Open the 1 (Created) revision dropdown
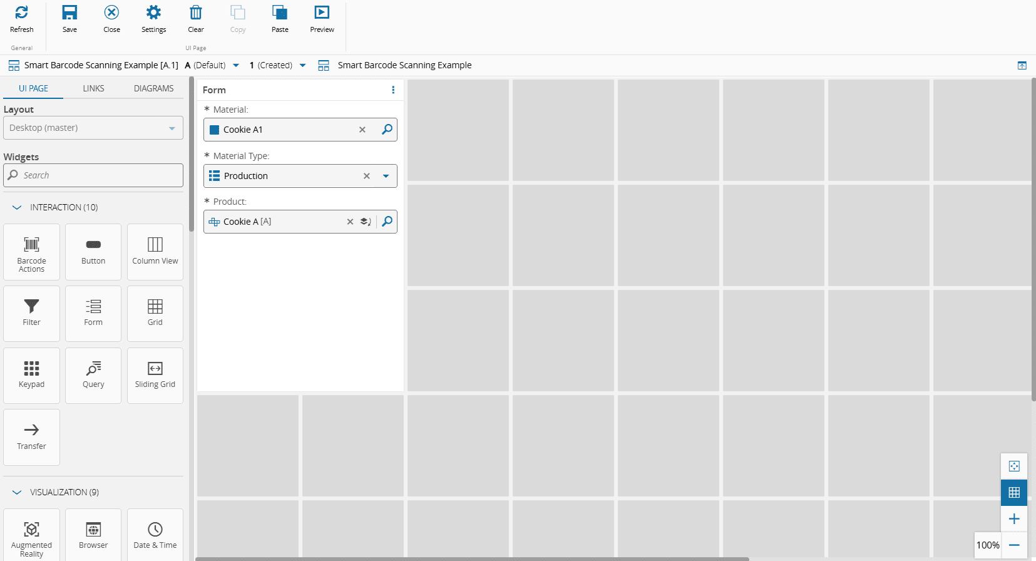 [303, 65]
